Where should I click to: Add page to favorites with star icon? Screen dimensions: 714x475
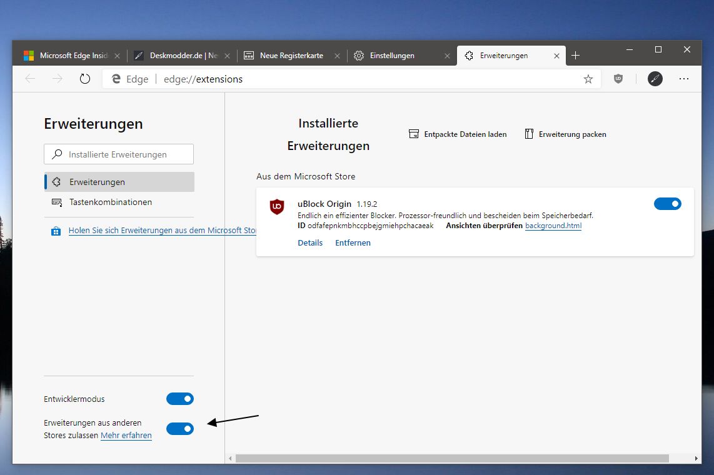pos(588,79)
